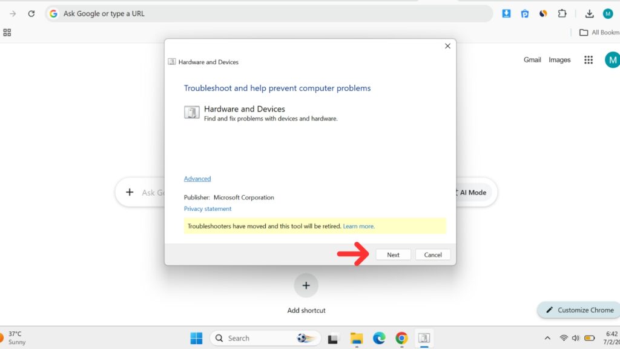The height and width of the screenshot is (349, 620).
Task: Click the orange circular extension icon
Action: coord(543,13)
